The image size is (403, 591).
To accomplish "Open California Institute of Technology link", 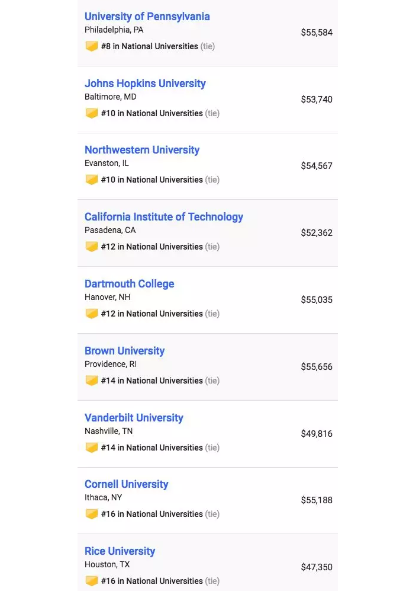I will (164, 217).
